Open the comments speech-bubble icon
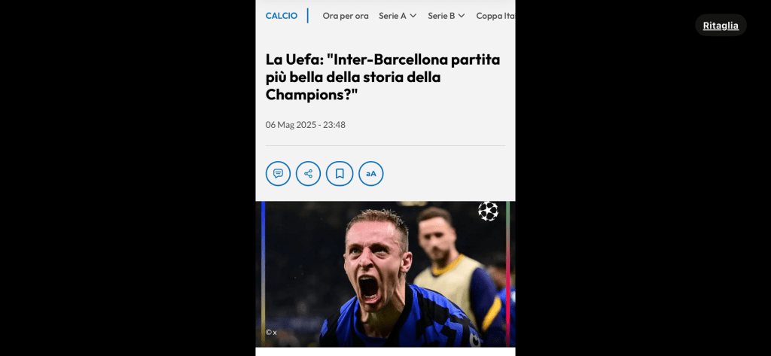 [x=278, y=174]
